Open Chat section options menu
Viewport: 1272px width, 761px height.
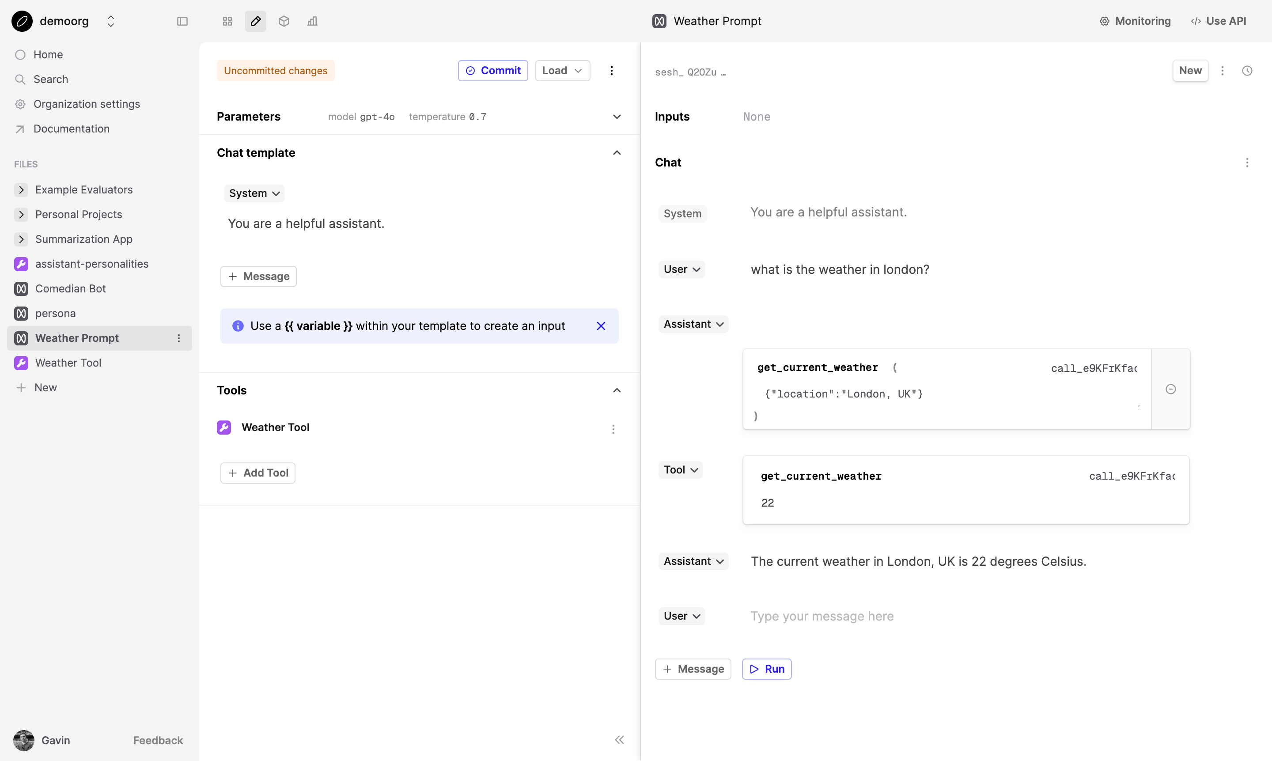click(1247, 163)
